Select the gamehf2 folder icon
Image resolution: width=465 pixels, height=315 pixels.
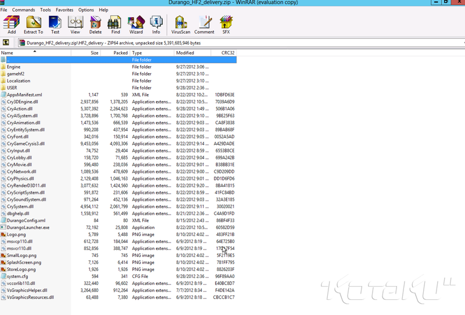3,74
